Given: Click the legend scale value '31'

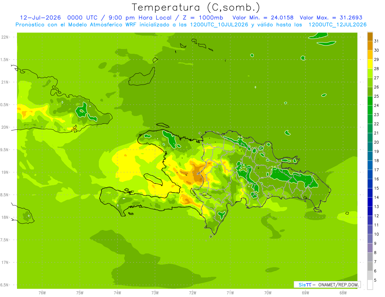Looking at the screenshot, I should (x=377, y=41).
